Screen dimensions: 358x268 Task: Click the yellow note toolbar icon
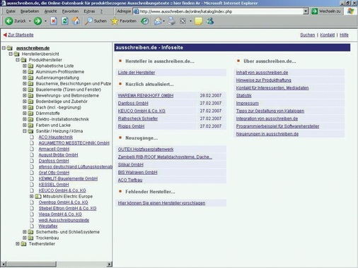(199, 21)
